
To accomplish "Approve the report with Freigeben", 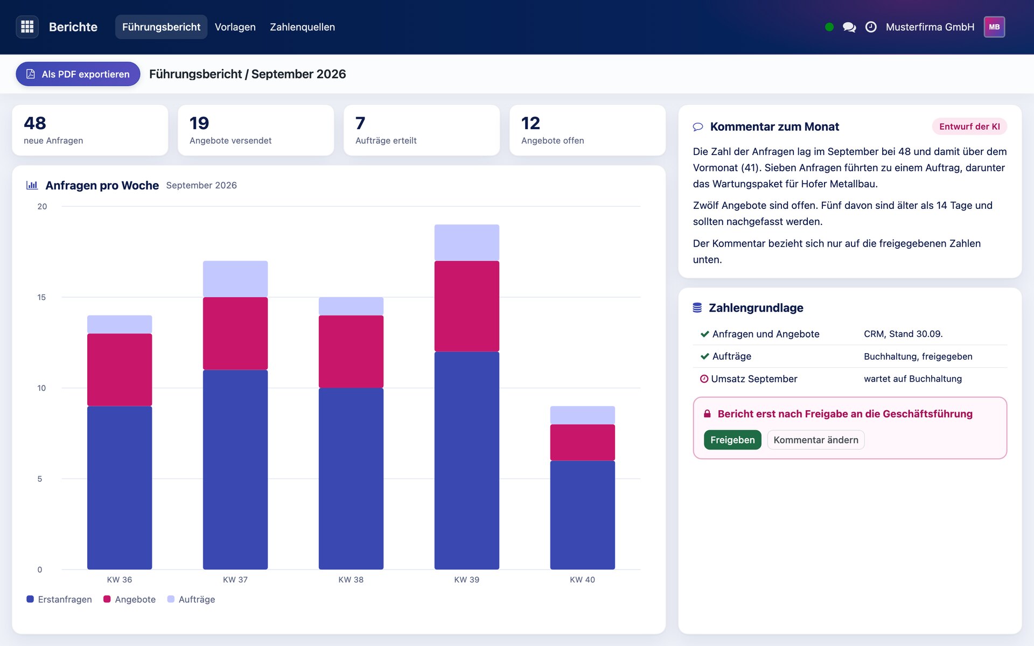I will click(732, 440).
